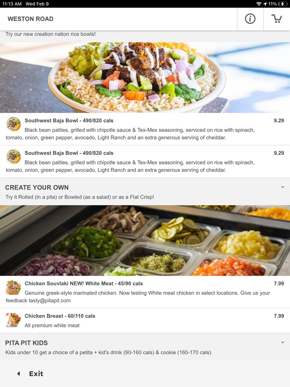This screenshot has height=387, width=290.
Task: Choose Chicken Breast 60/110 cals item
Action: [145, 320]
